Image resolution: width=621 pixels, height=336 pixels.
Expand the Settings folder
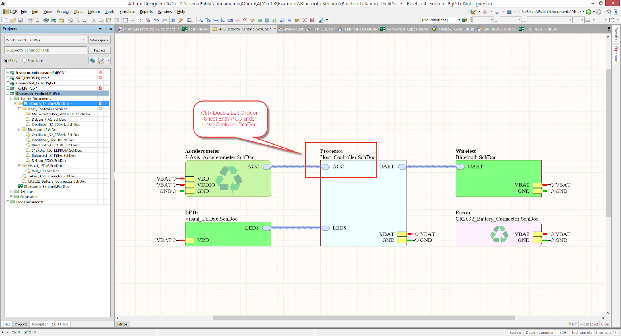pos(12,191)
